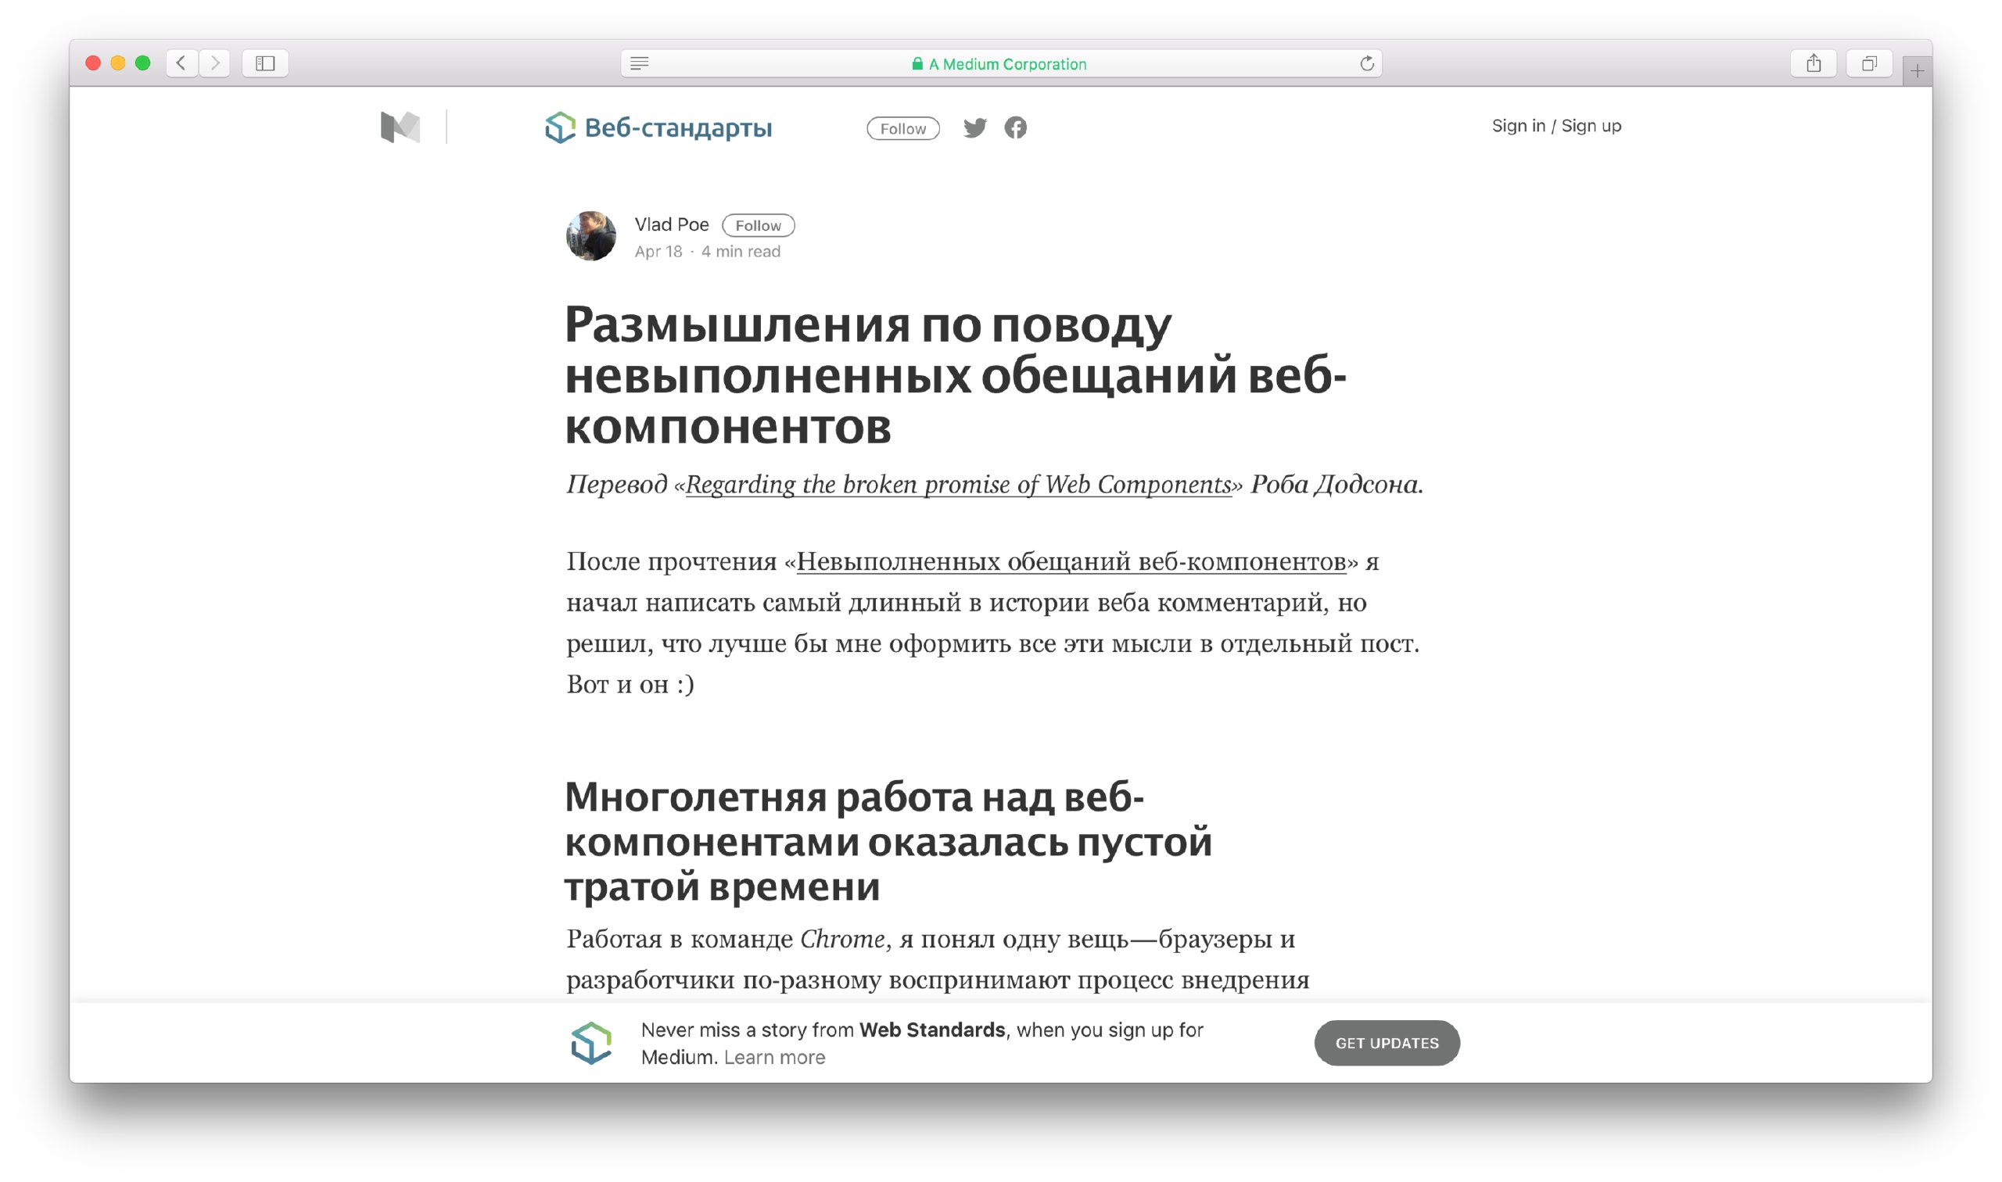The width and height of the screenshot is (2002, 1182).
Task: Open 'Невыполненных обещаний веб-компонентов' link
Action: coord(1071,561)
